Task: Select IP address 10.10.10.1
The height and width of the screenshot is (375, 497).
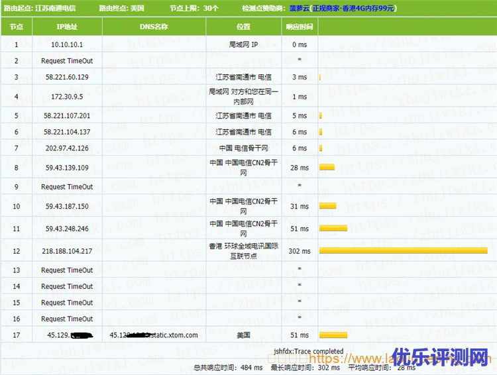Action: (x=67, y=44)
